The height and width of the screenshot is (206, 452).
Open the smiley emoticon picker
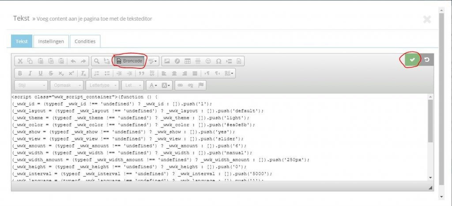coord(208,61)
